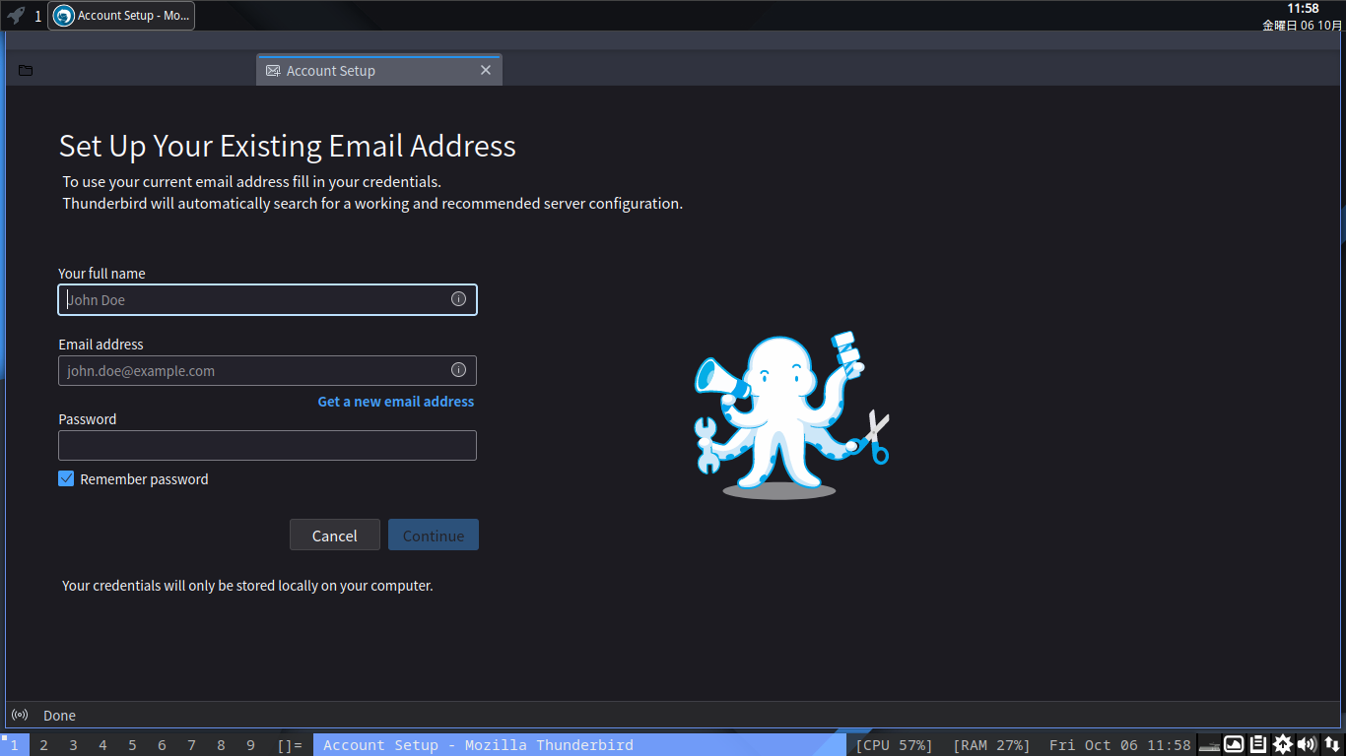1346x756 pixels.
Task: Open the clipboard manager tray icon
Action: 1258,745
